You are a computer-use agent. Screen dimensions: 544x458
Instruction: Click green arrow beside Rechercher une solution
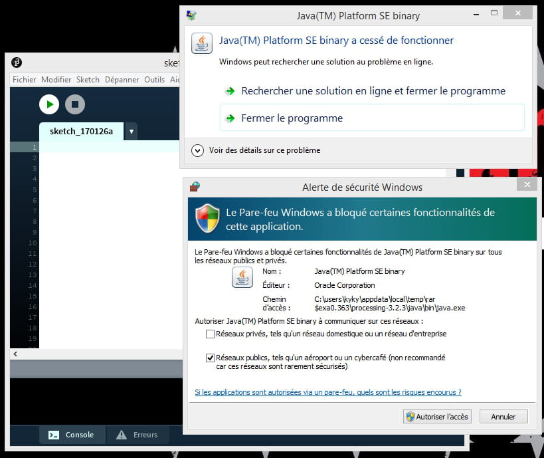pos(230,91)
